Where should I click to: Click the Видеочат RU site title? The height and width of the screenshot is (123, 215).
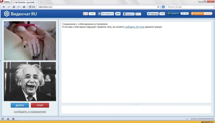click(24, 14)
